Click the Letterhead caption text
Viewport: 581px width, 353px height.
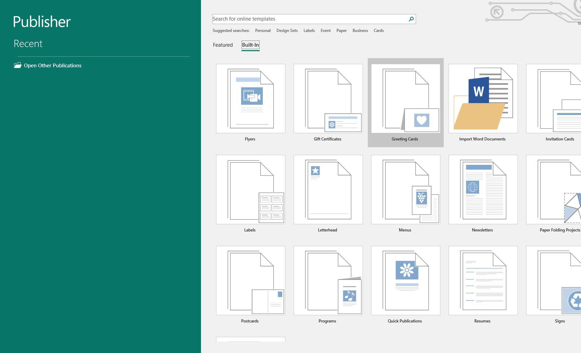tap(328, 230)
